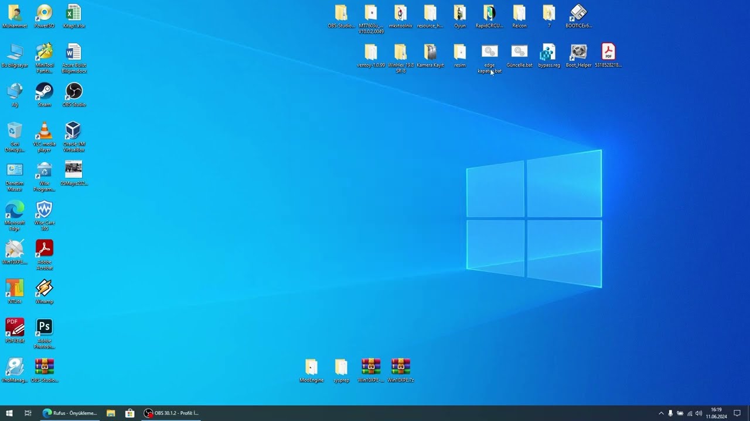Select the Geri Dönüşüm recycle bin
Screen dimensions: 750x421
pos(15,137)
